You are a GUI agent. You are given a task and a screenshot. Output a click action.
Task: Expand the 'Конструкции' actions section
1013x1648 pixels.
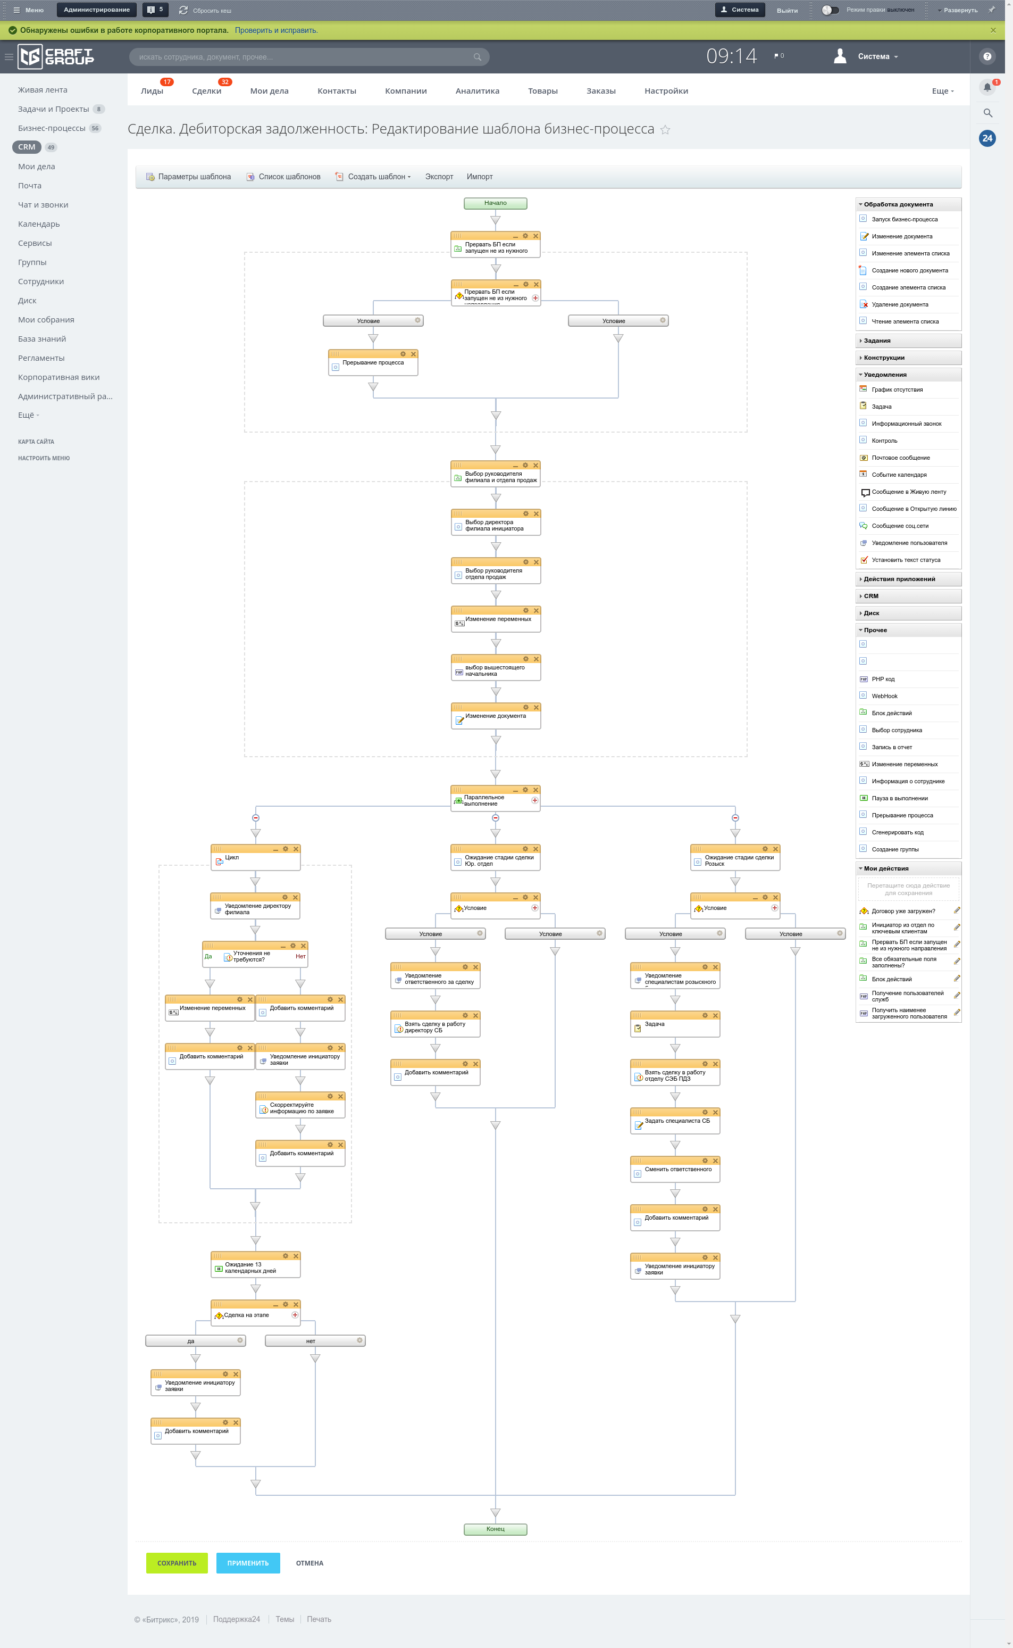884,358
